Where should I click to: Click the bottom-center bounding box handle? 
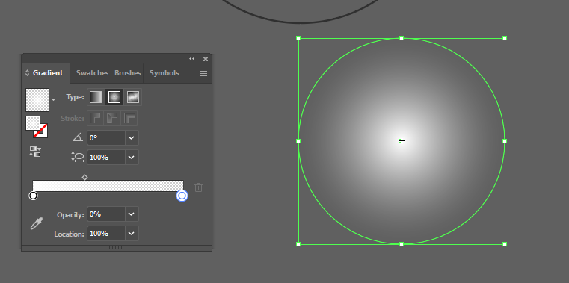pyautogui.click(x=402, y=244)
